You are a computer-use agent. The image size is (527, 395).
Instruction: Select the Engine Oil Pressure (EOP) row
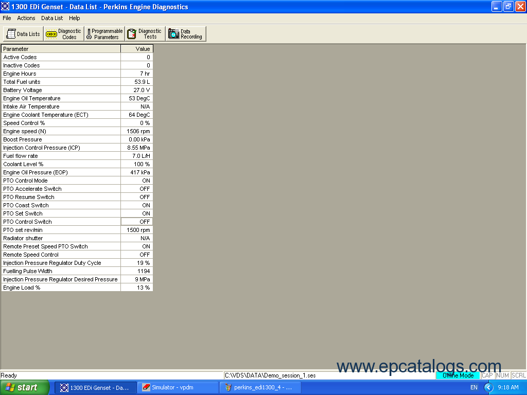pyautogui.click(x=77, y=172)
